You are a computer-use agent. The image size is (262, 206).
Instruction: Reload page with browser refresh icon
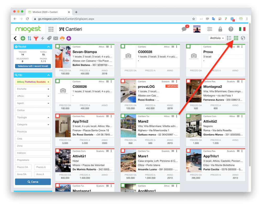(x=28, y=19)
